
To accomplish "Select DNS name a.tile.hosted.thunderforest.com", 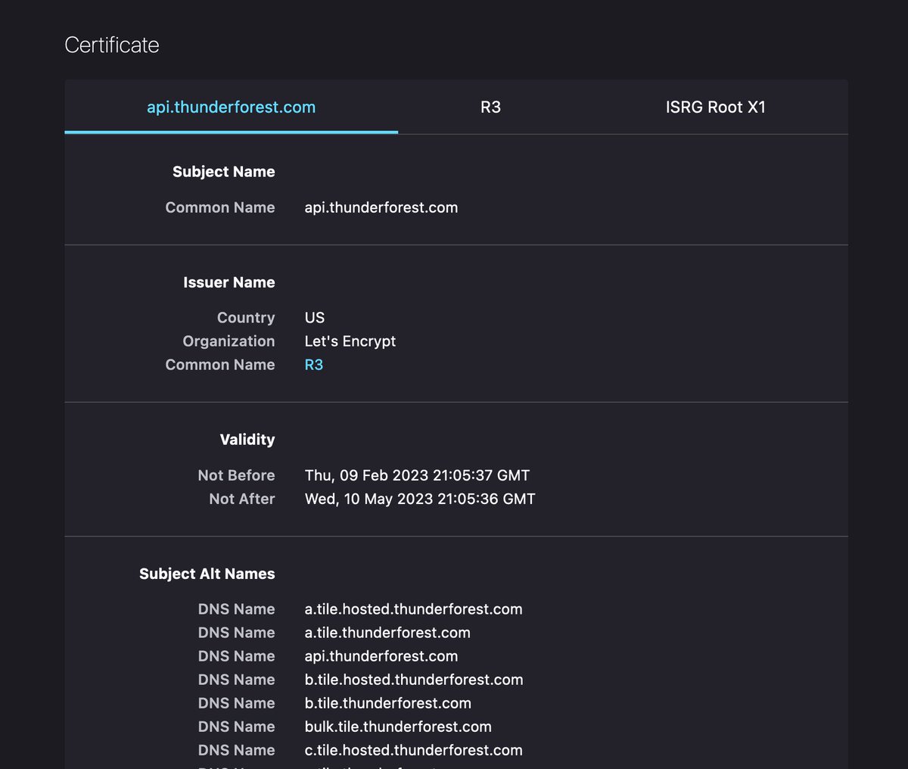I will [413, 609].
